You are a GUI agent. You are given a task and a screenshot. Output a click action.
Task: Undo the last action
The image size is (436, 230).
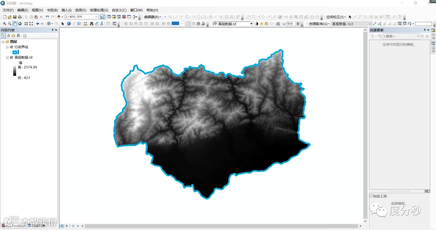coord(47,17)
